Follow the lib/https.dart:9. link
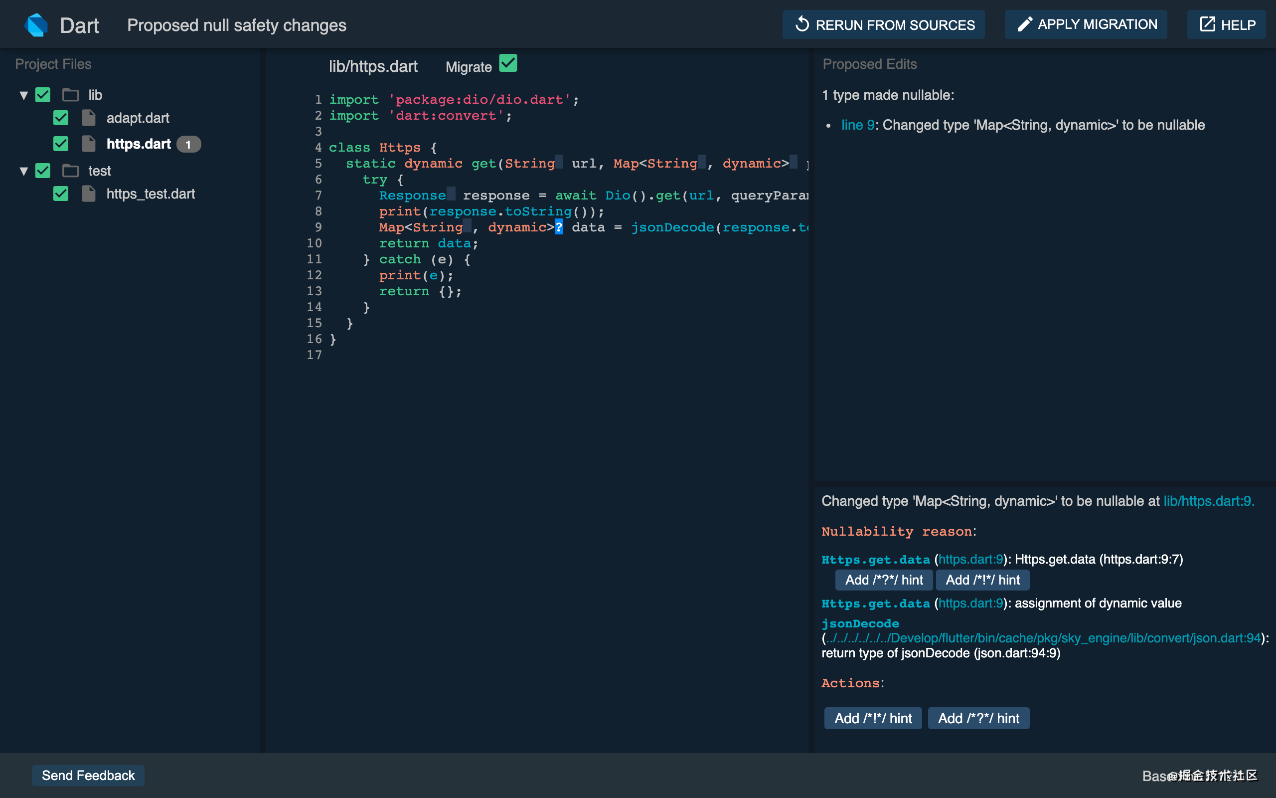The image size is (1276, 798). pyautogui.click(x=1209, y=501)
